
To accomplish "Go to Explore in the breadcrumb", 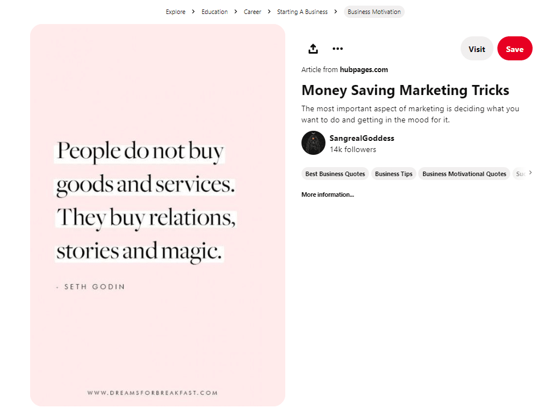I will [175, 12].
